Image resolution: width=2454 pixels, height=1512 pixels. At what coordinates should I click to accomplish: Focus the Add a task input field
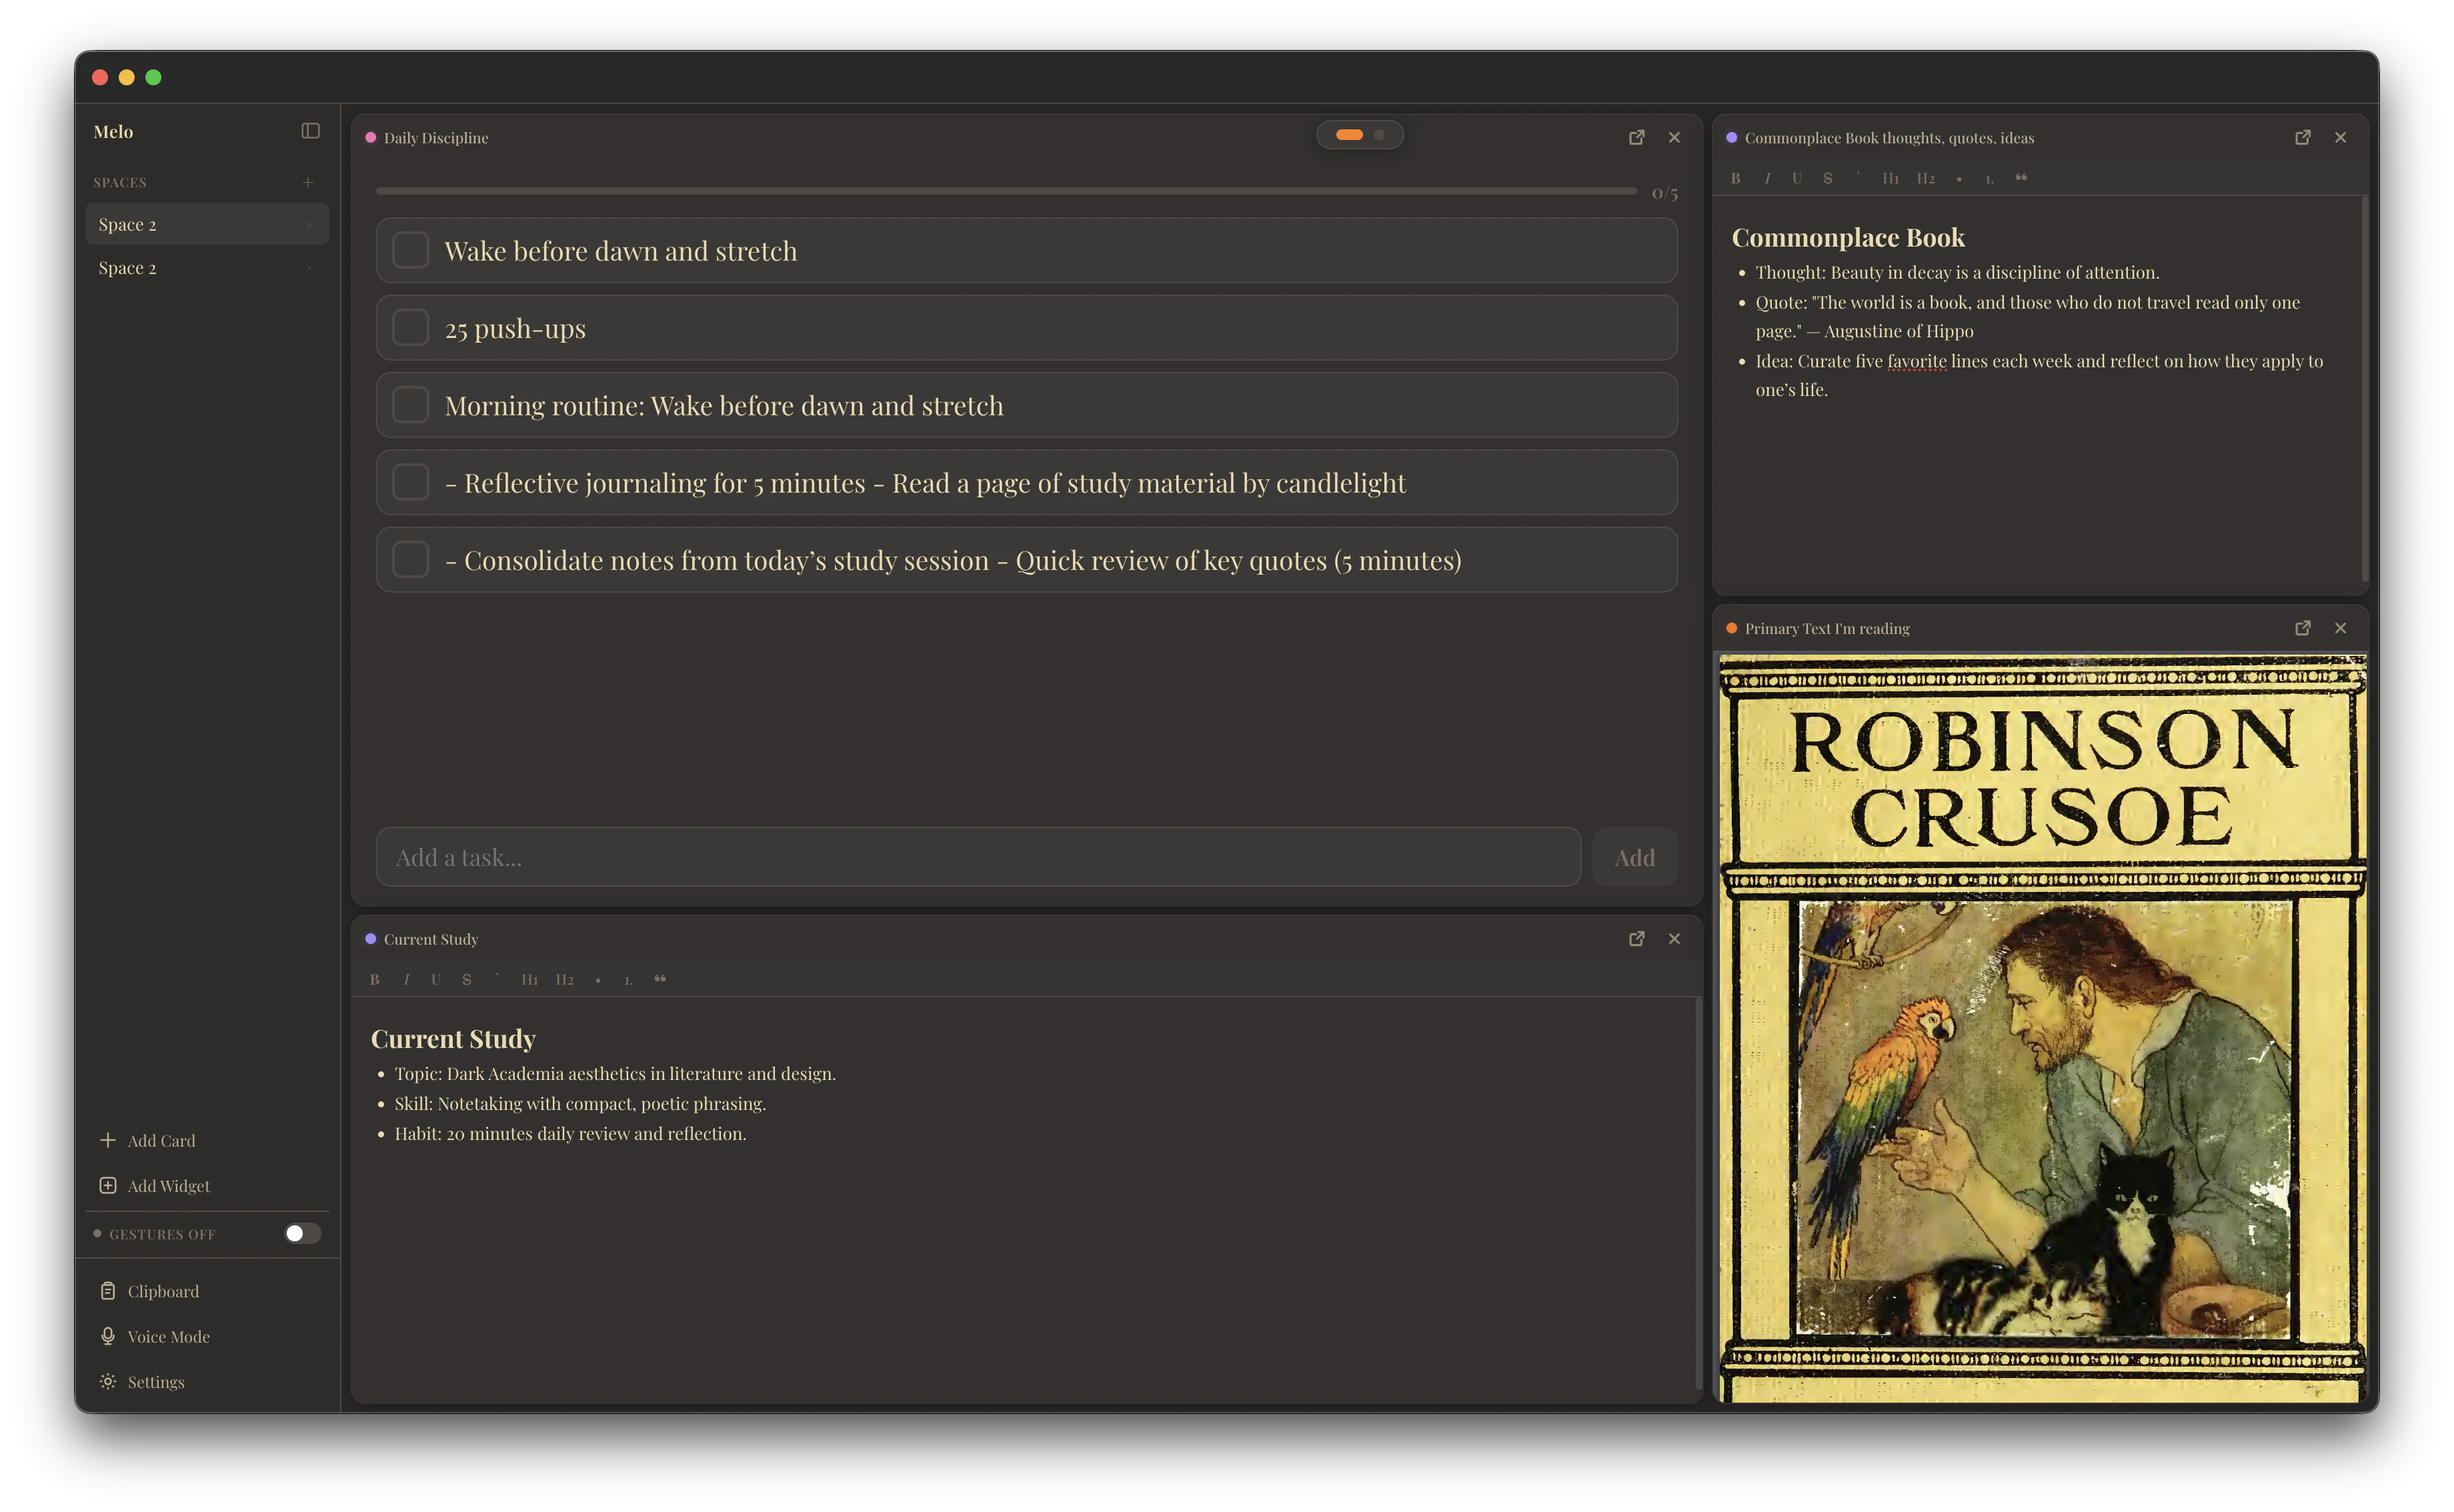pos(977,857)
